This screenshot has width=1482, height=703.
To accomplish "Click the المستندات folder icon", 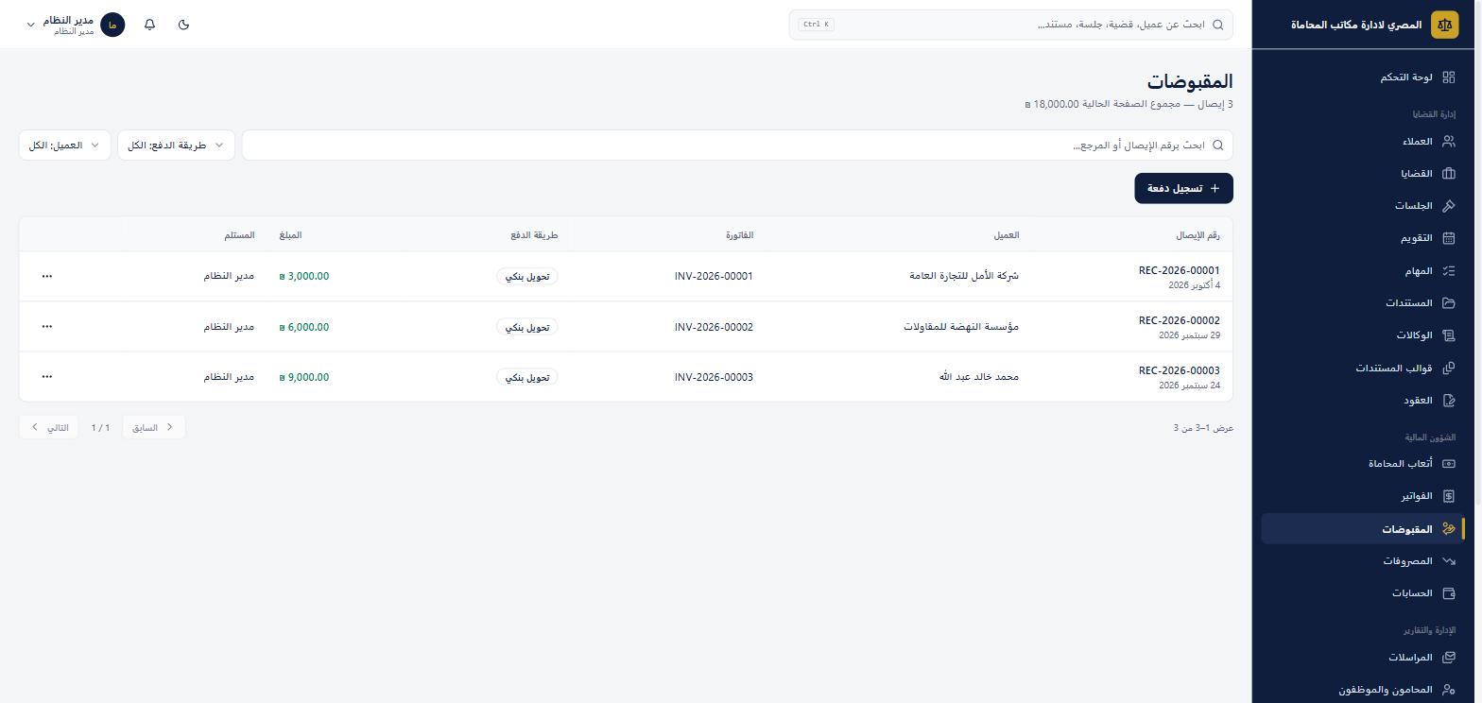I will pos(1449,303).
